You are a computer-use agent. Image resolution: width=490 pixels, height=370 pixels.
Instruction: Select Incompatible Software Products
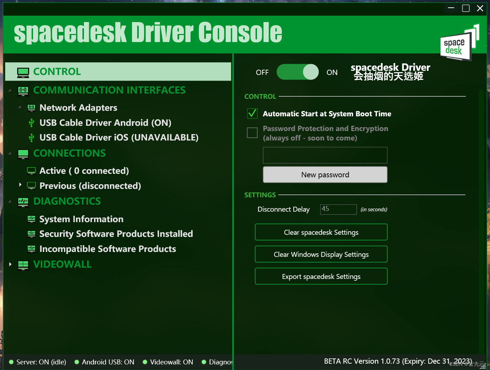point(108,249)
